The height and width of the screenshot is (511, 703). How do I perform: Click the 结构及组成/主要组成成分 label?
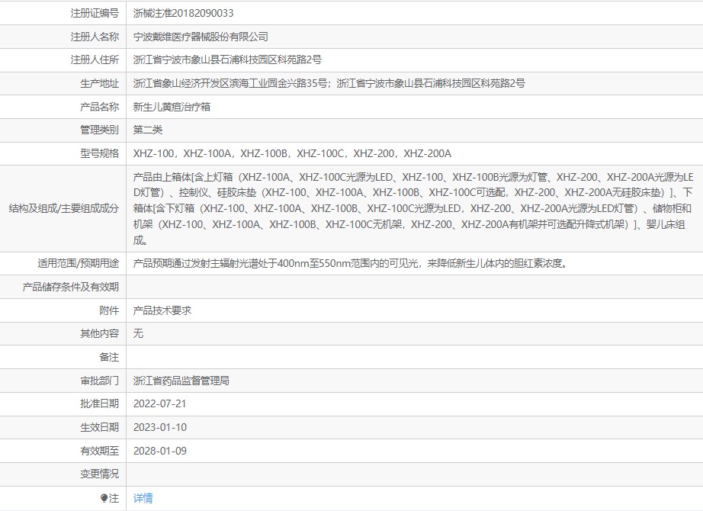pos(64,209)
